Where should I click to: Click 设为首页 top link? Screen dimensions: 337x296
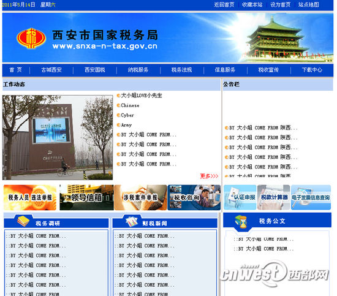[281, 5]
